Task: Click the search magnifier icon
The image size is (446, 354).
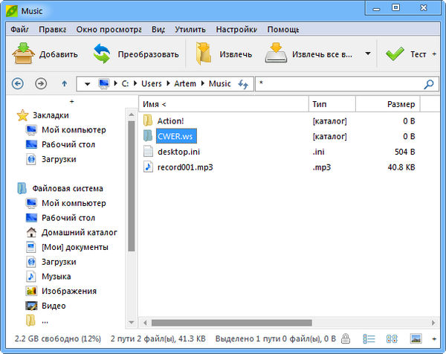Action: (x=429, y=84)
